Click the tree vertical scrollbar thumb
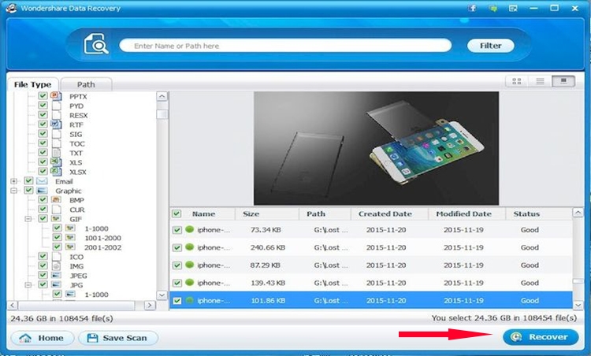591x356 pixels. click(x=162, y=113)
